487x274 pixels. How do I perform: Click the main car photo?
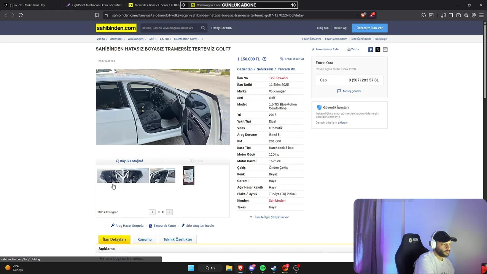pyautogui.click(x=163, y=107)
